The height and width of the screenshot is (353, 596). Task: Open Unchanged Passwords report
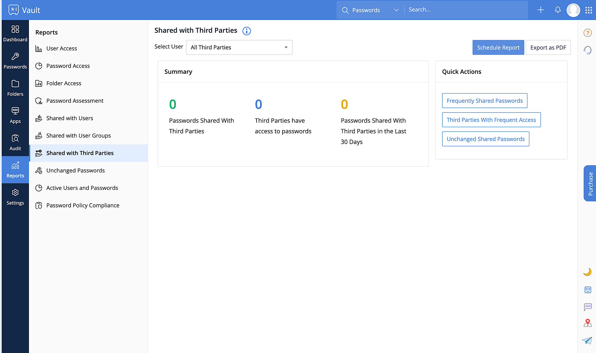[75, 170]
